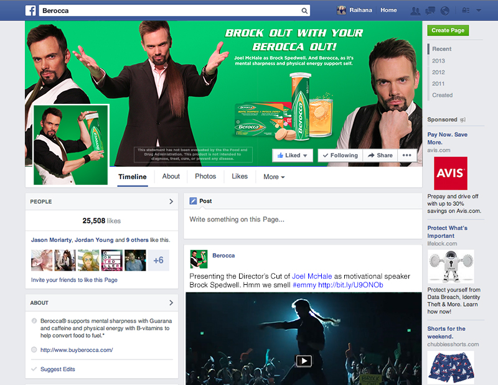Open the messages icon in top bar

click(x=430, y=11)
